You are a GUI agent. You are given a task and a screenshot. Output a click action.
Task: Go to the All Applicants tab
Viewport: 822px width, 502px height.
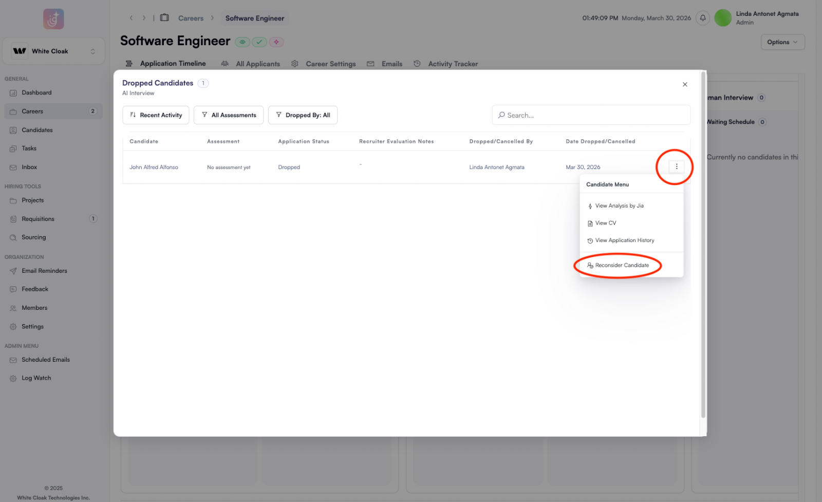(257, 64)
